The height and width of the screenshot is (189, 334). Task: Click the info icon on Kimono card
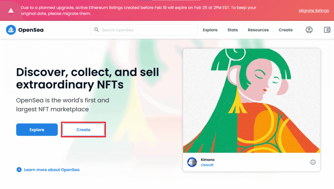313,162
